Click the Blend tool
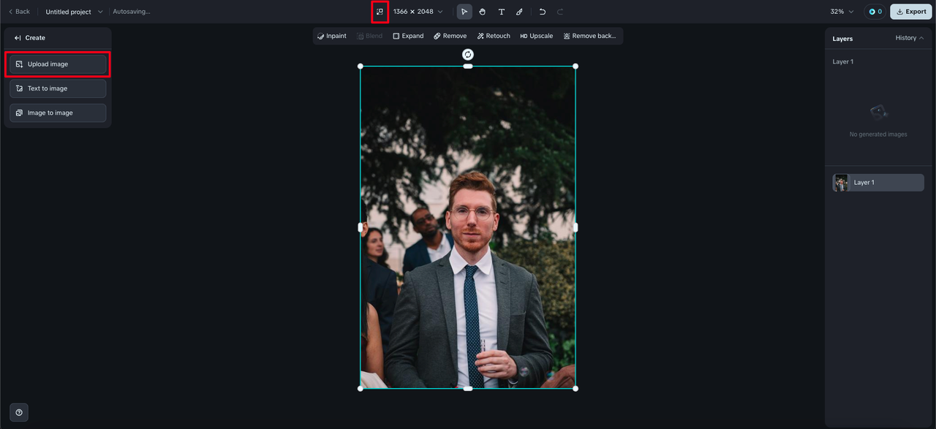 pos(369,36)
